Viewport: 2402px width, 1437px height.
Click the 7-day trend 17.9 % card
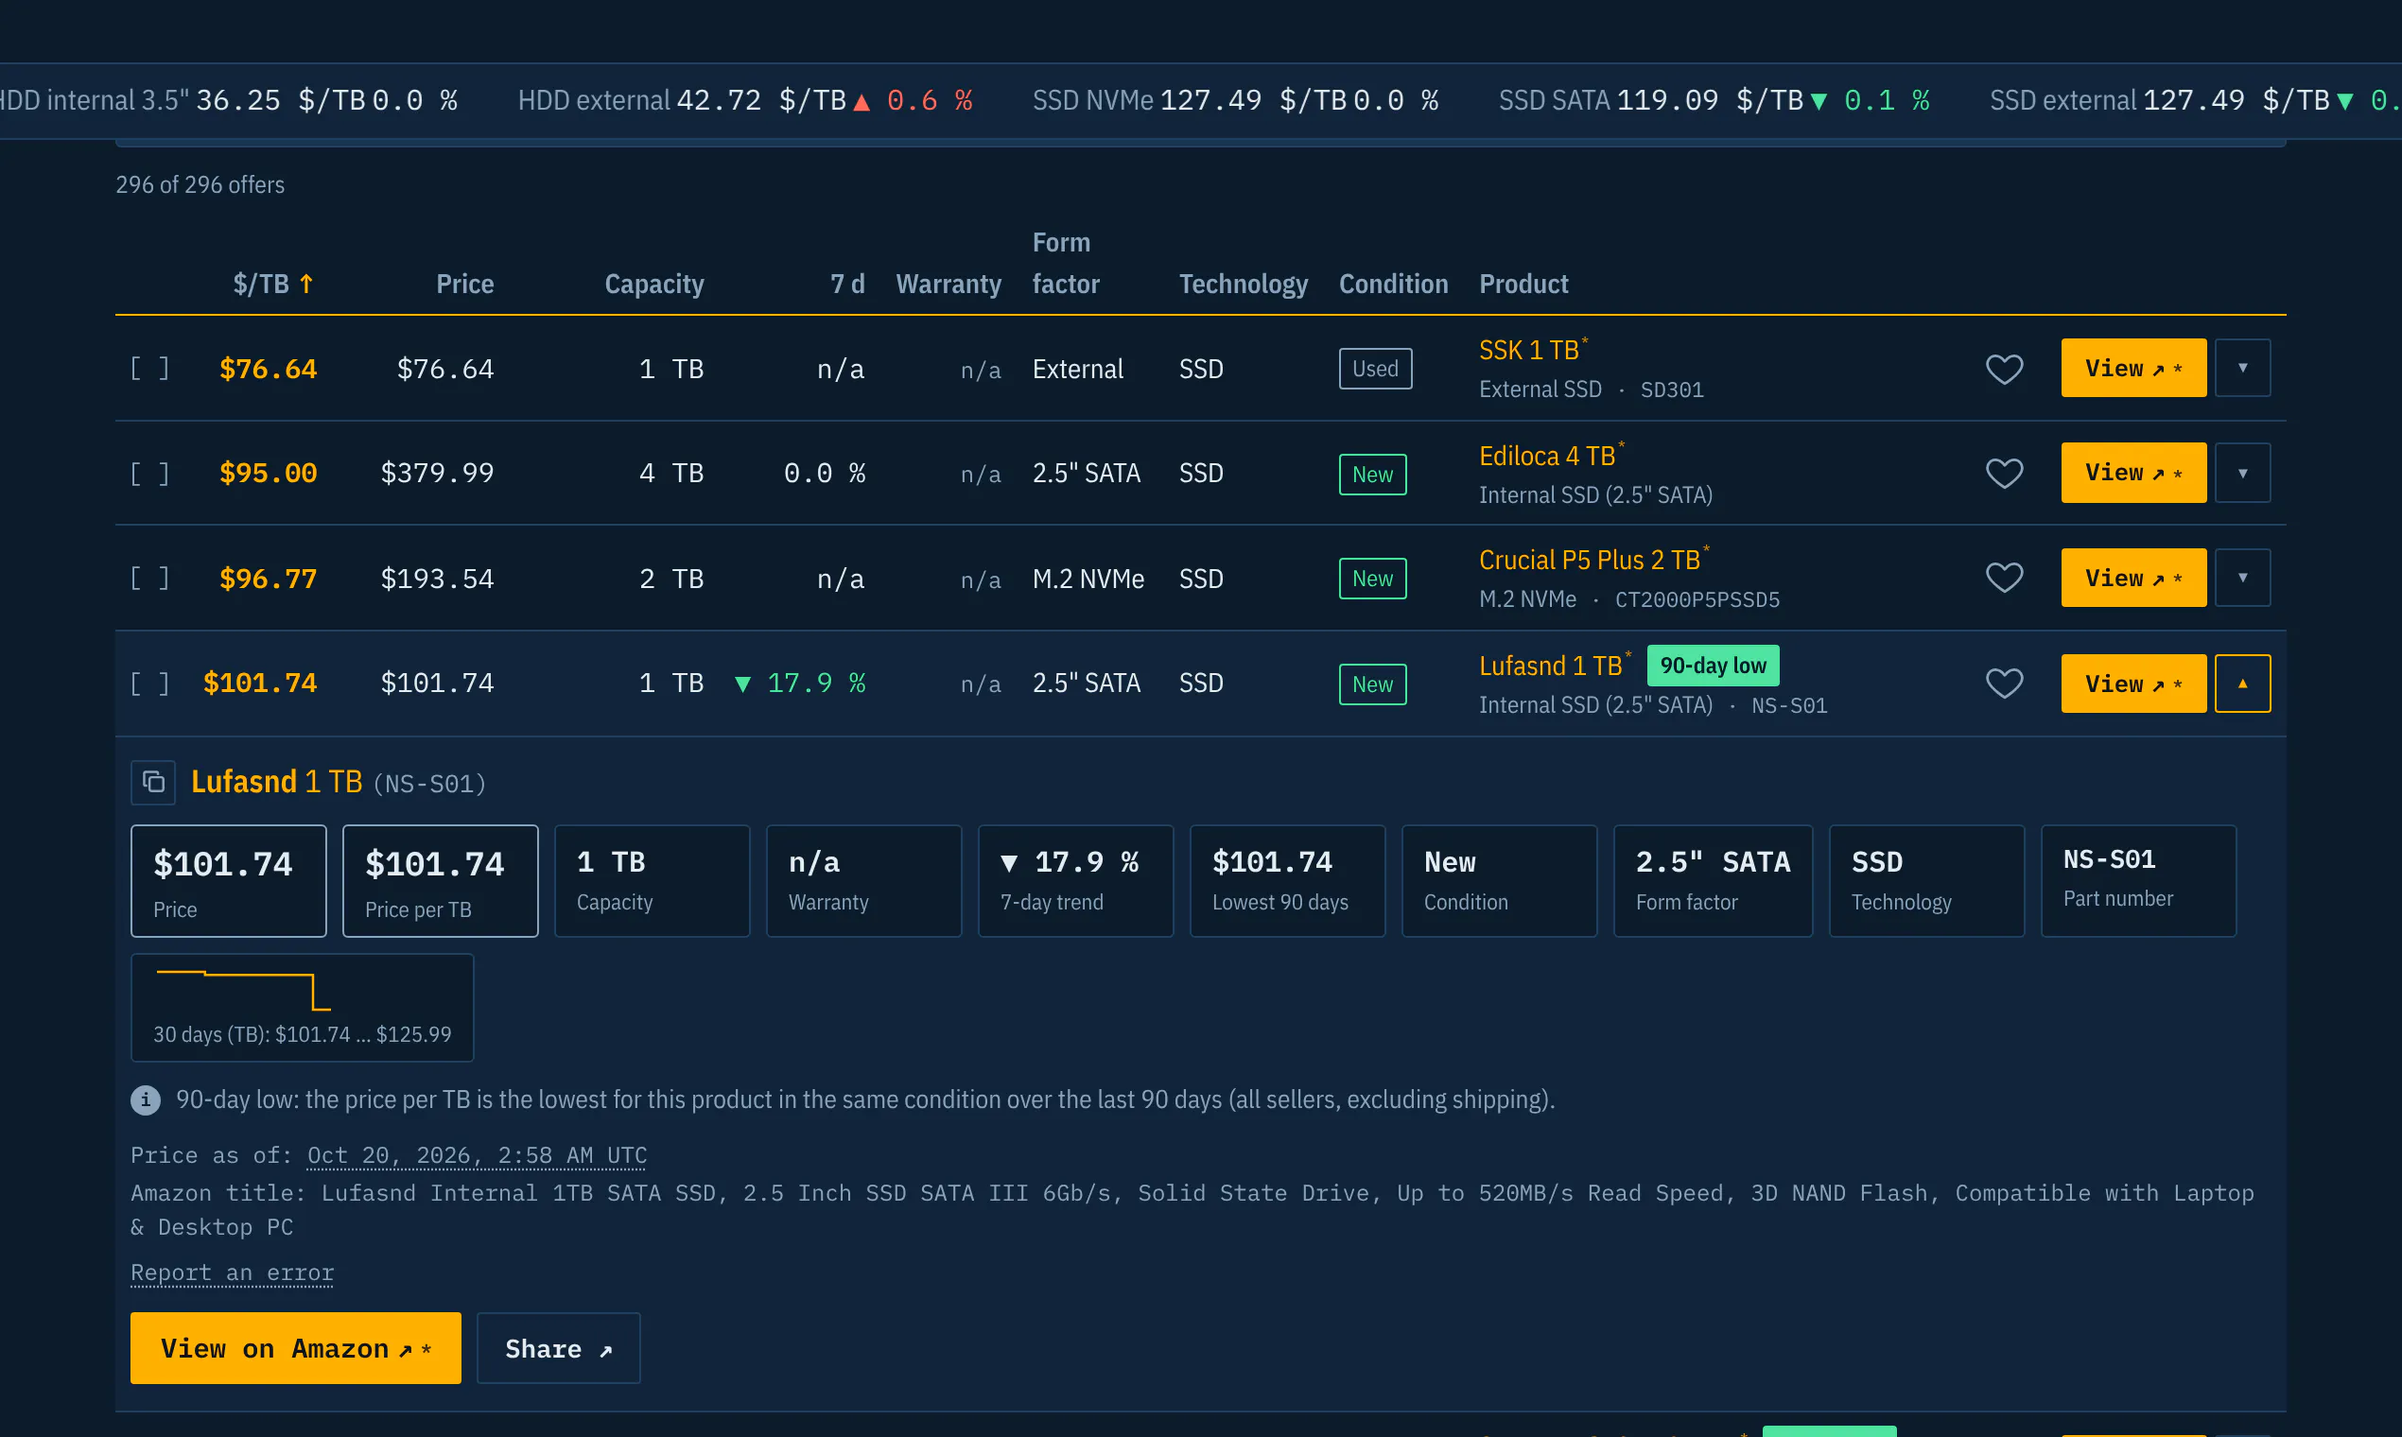point(1075,881)
